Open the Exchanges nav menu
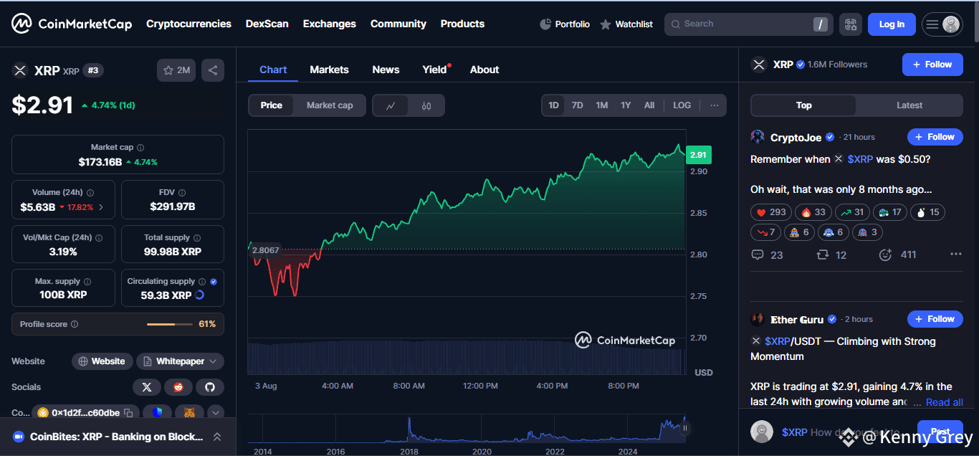 point(330,24)
